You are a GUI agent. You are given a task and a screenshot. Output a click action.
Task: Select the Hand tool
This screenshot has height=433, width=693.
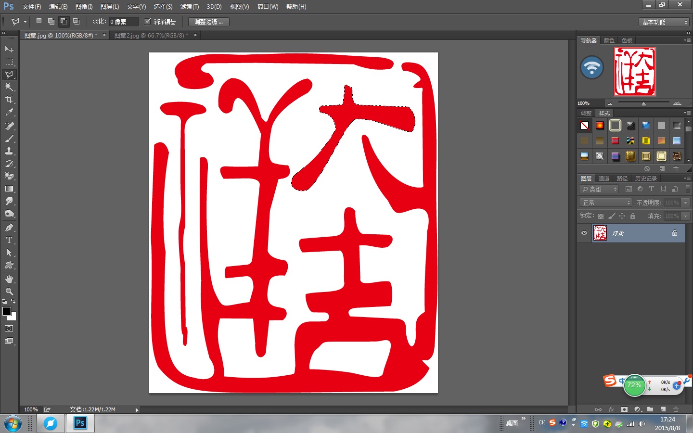(x=9, y=279)
